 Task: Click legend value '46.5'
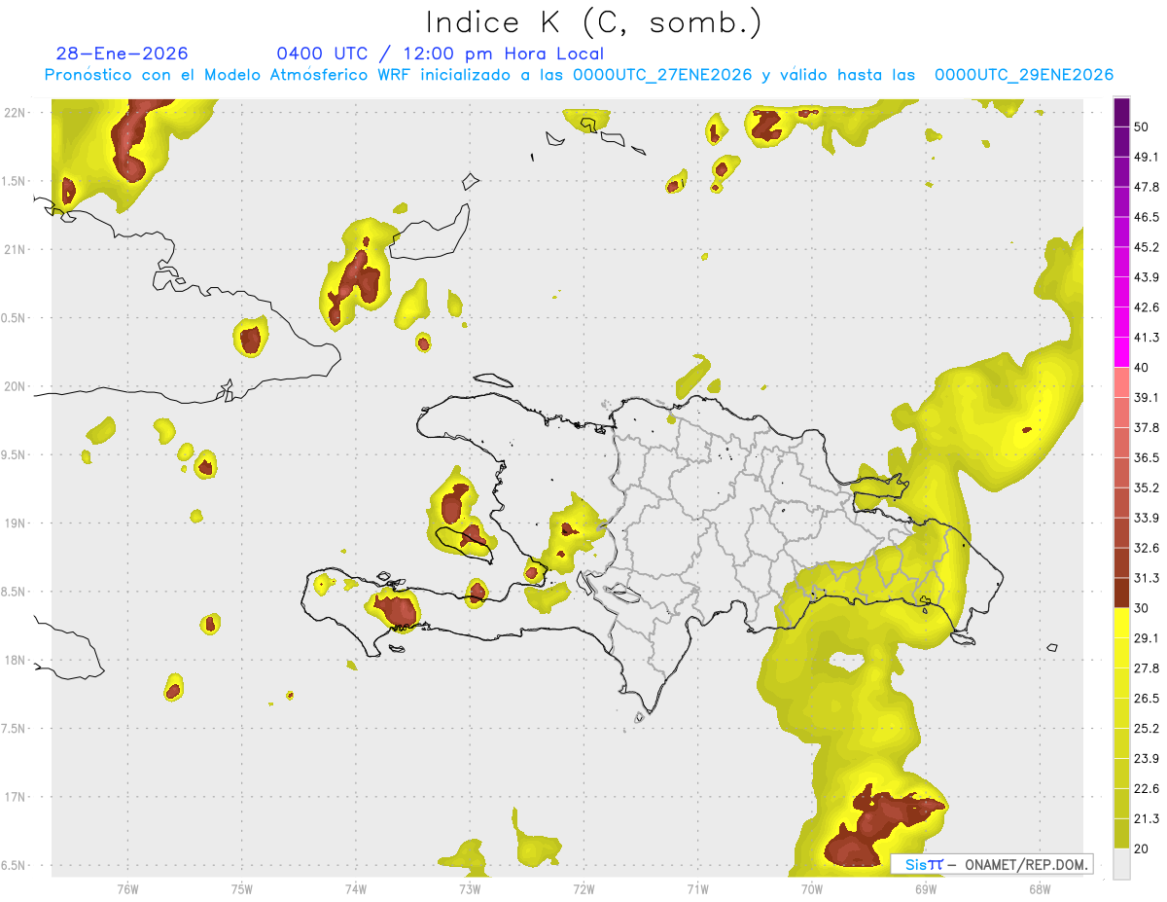click(1147, 217)
